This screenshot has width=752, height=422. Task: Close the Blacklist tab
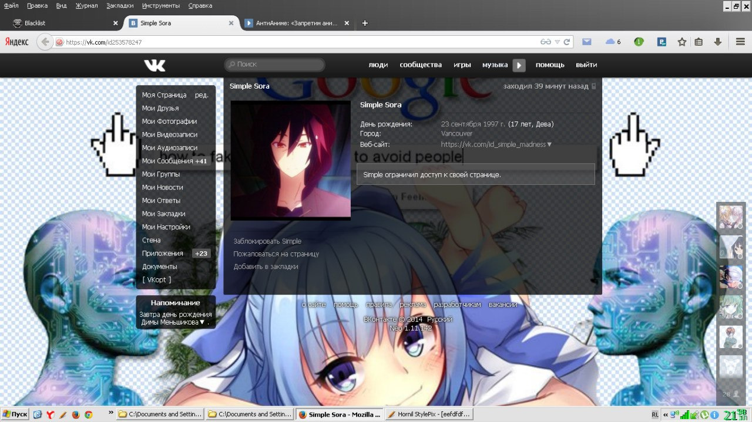coord(116,23)
